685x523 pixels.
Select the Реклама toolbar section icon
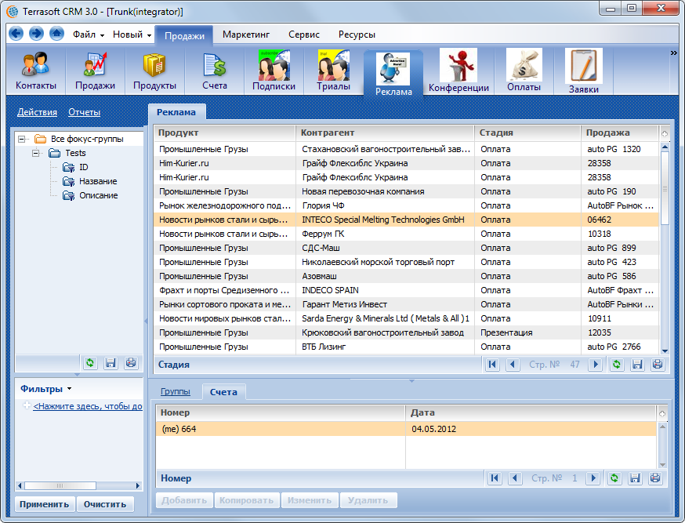pos(393,74)
